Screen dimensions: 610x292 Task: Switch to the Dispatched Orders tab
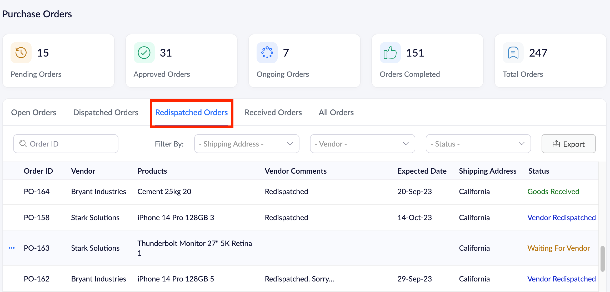(x=106, y=112)
